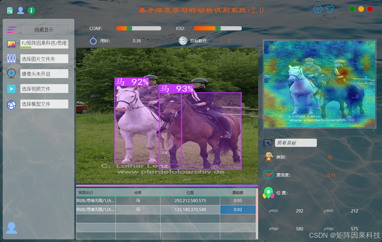
Task: Open the green info icon
Action: (31, 10)
